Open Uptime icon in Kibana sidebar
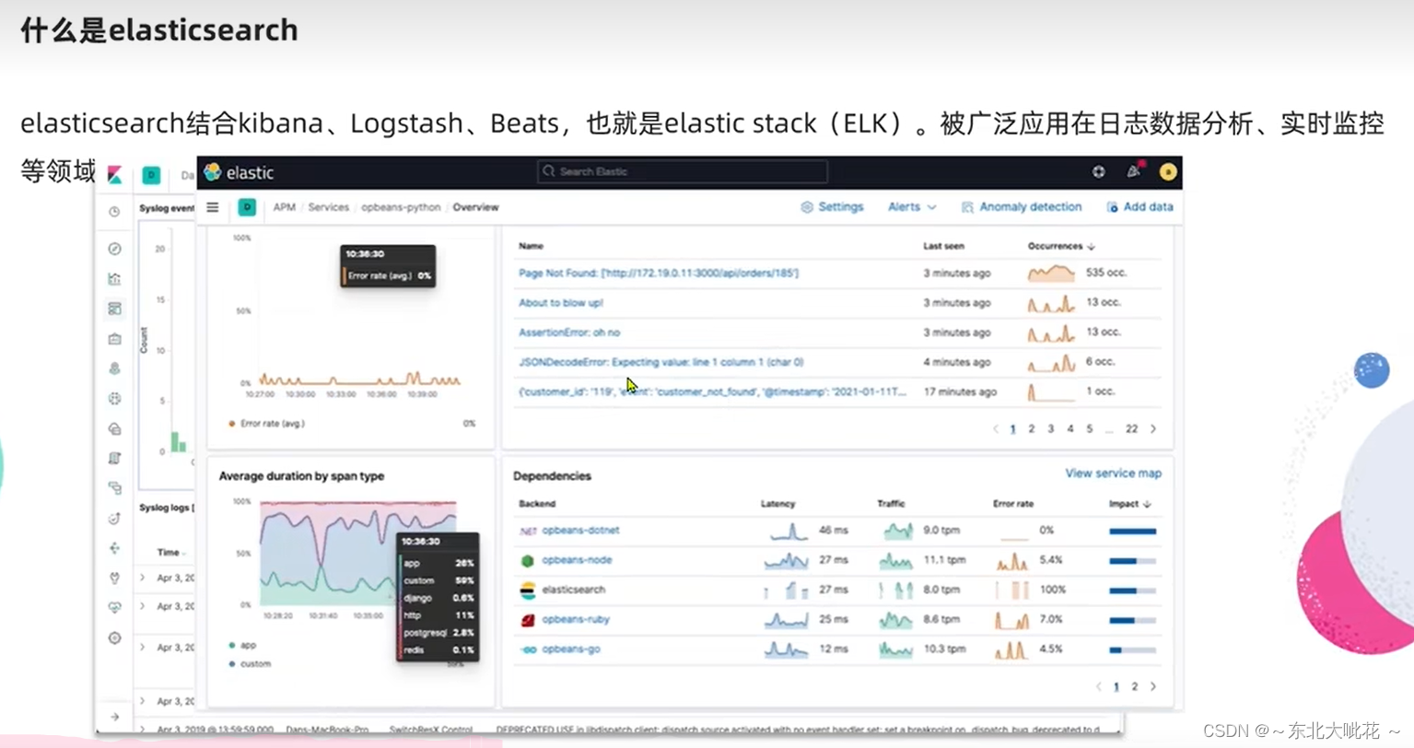The height and width of the screenshot is (748, 1414). [114, 519]
